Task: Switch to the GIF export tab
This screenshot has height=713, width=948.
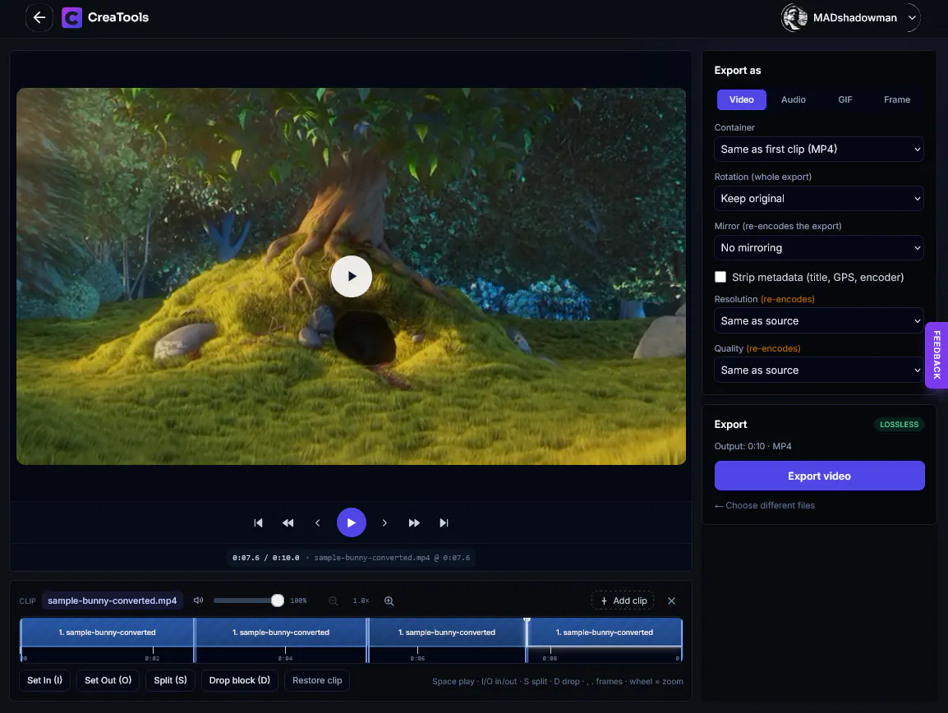Action: pyautogui.click(x=845, y=99)
